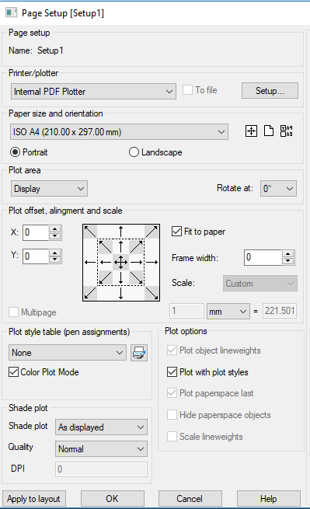This screenshot has height=509, width=310.
Task: Click Apply to layout button
Action: 33,499
